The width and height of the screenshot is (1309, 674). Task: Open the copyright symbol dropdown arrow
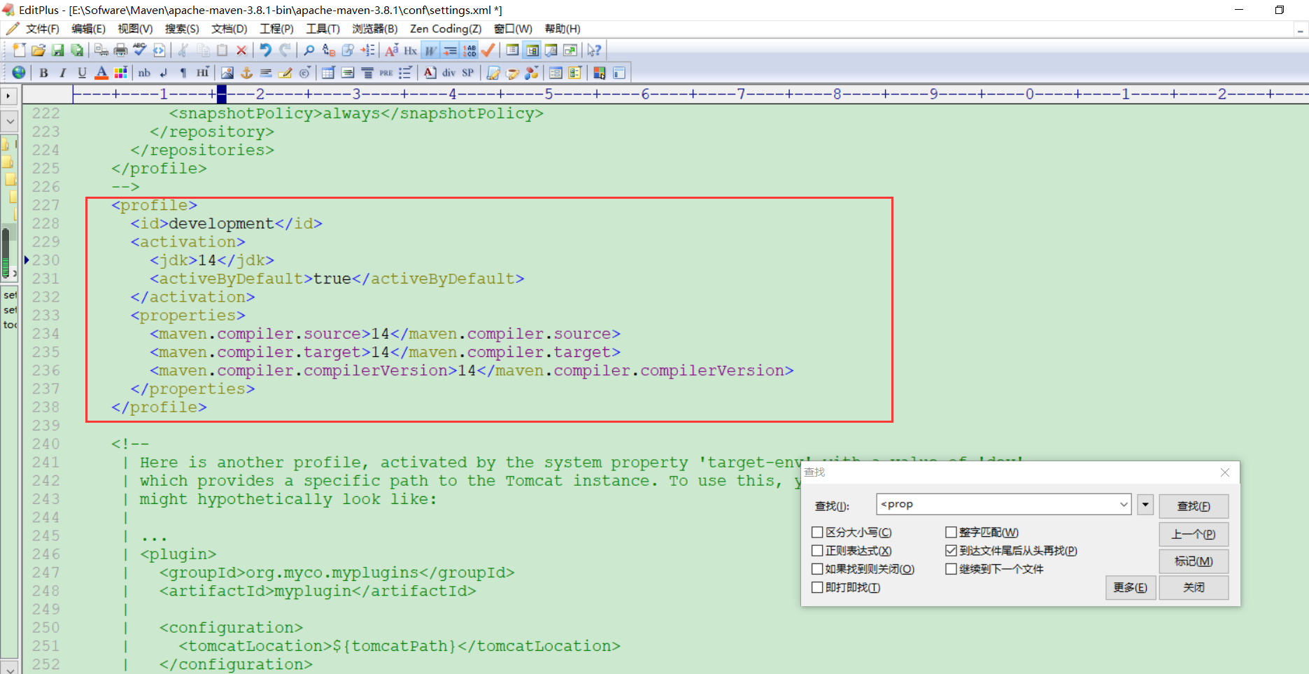(x=309, y=67)
